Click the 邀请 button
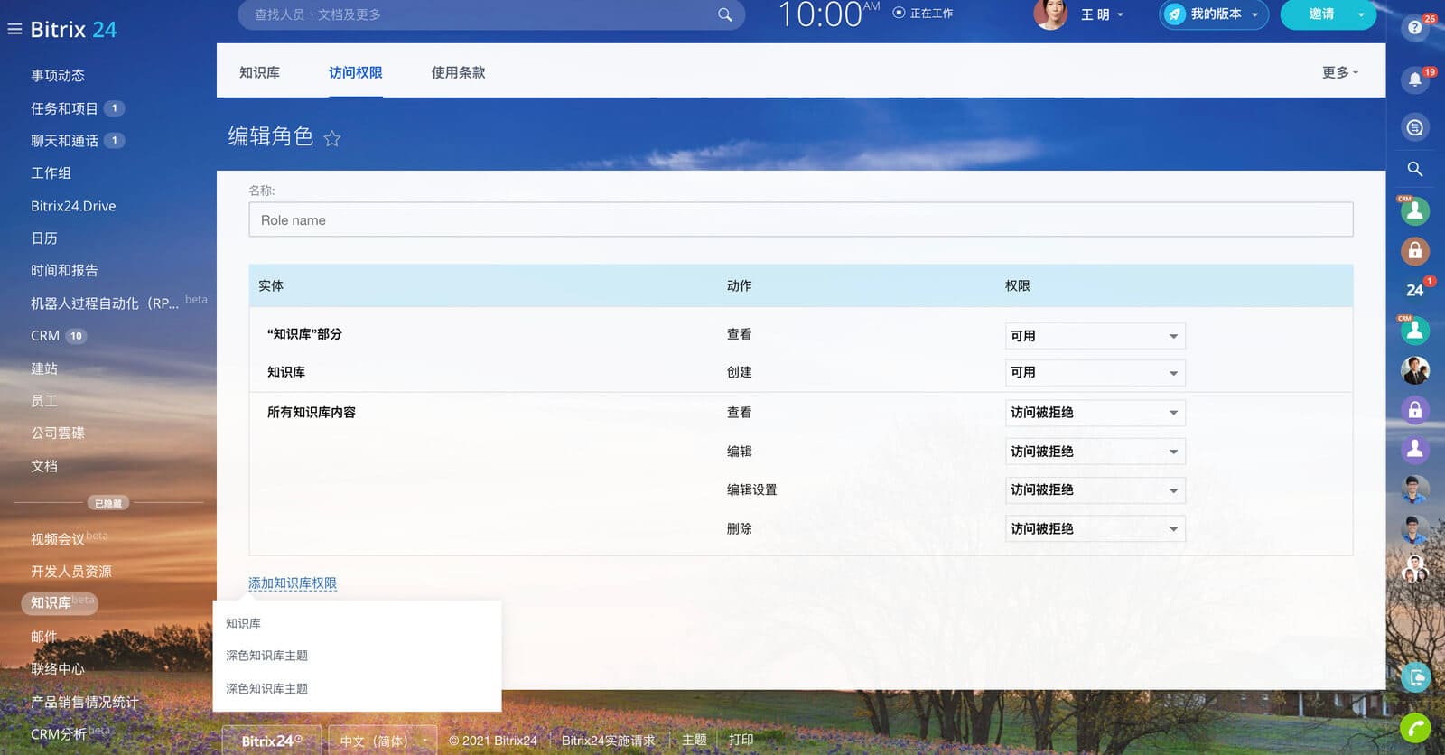 click(x=1320, y=14)
